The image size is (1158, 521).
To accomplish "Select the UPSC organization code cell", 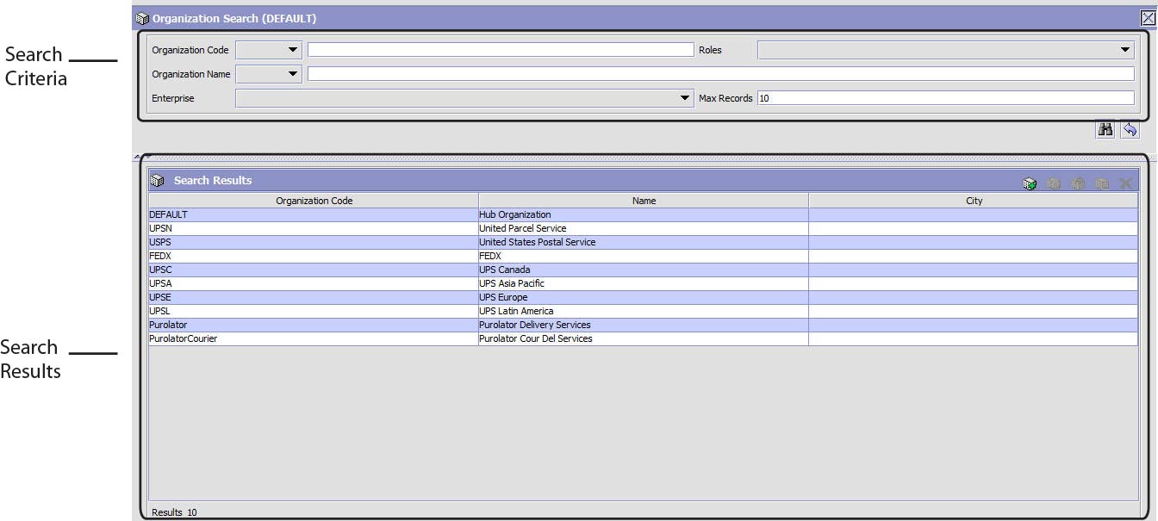I will (x=314, y=270).
